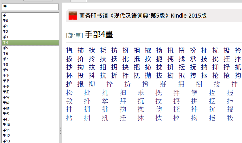
Task: Follow the 抛 character link
Action: [148, 76]
